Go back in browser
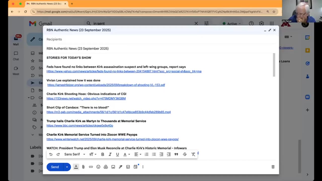The height and width of the screenshot is (181, 322). tap(12, 12)
